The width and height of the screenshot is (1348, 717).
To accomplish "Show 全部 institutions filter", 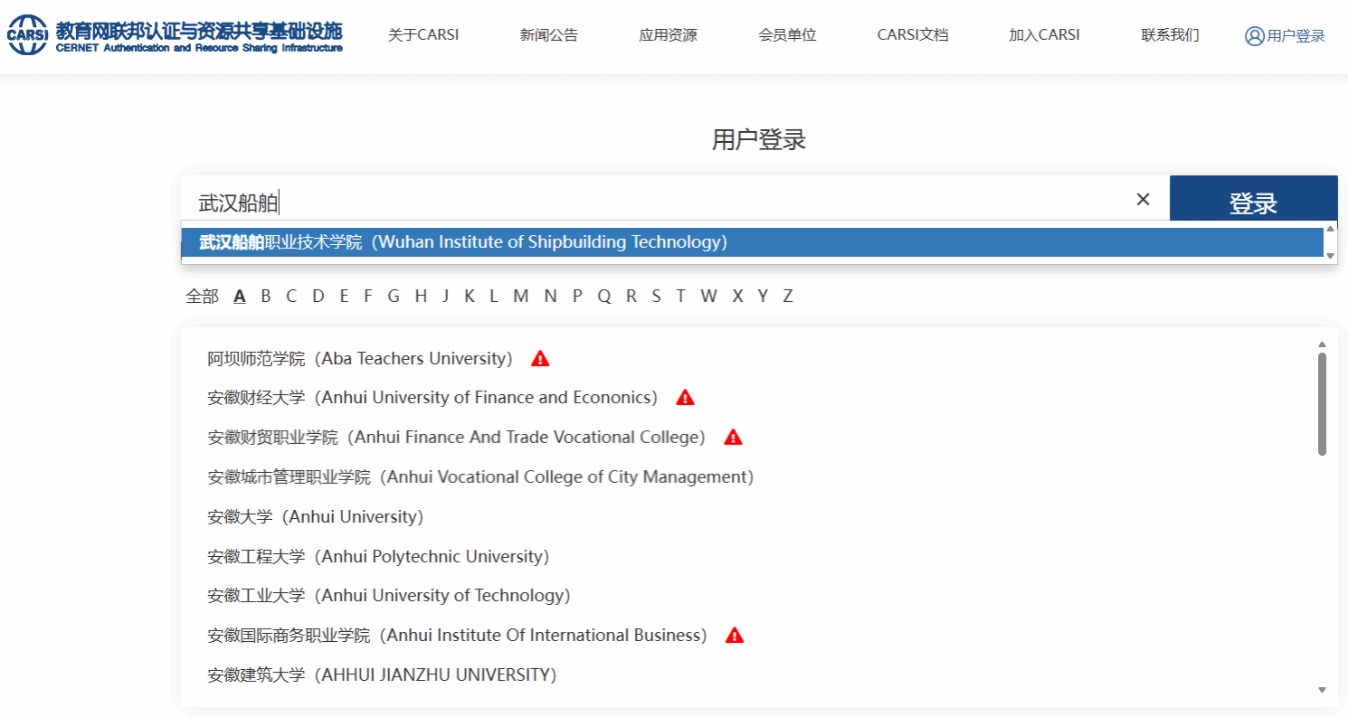I will (x=202, y=296).
